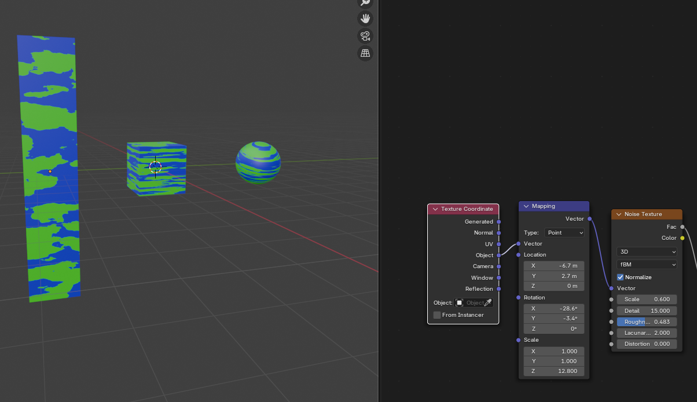Disable the Normalize checkbox

click(x=621, y=277)
